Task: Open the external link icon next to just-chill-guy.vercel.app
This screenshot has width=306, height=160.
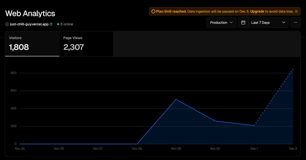Action: (x=51, y=24)
